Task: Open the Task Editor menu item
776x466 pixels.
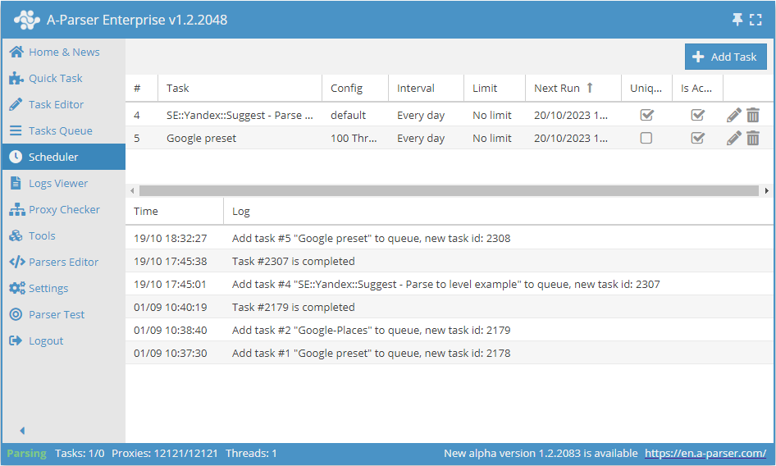Action: point(56,104)
